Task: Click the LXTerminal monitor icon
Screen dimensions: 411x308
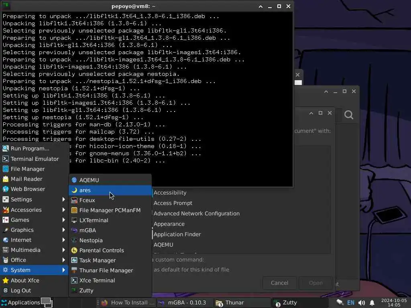Action: (74, 220)
